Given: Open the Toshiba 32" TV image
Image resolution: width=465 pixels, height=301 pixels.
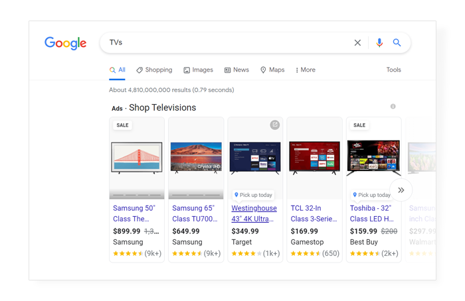Looking at the screenshot, I should coord(373,158).
